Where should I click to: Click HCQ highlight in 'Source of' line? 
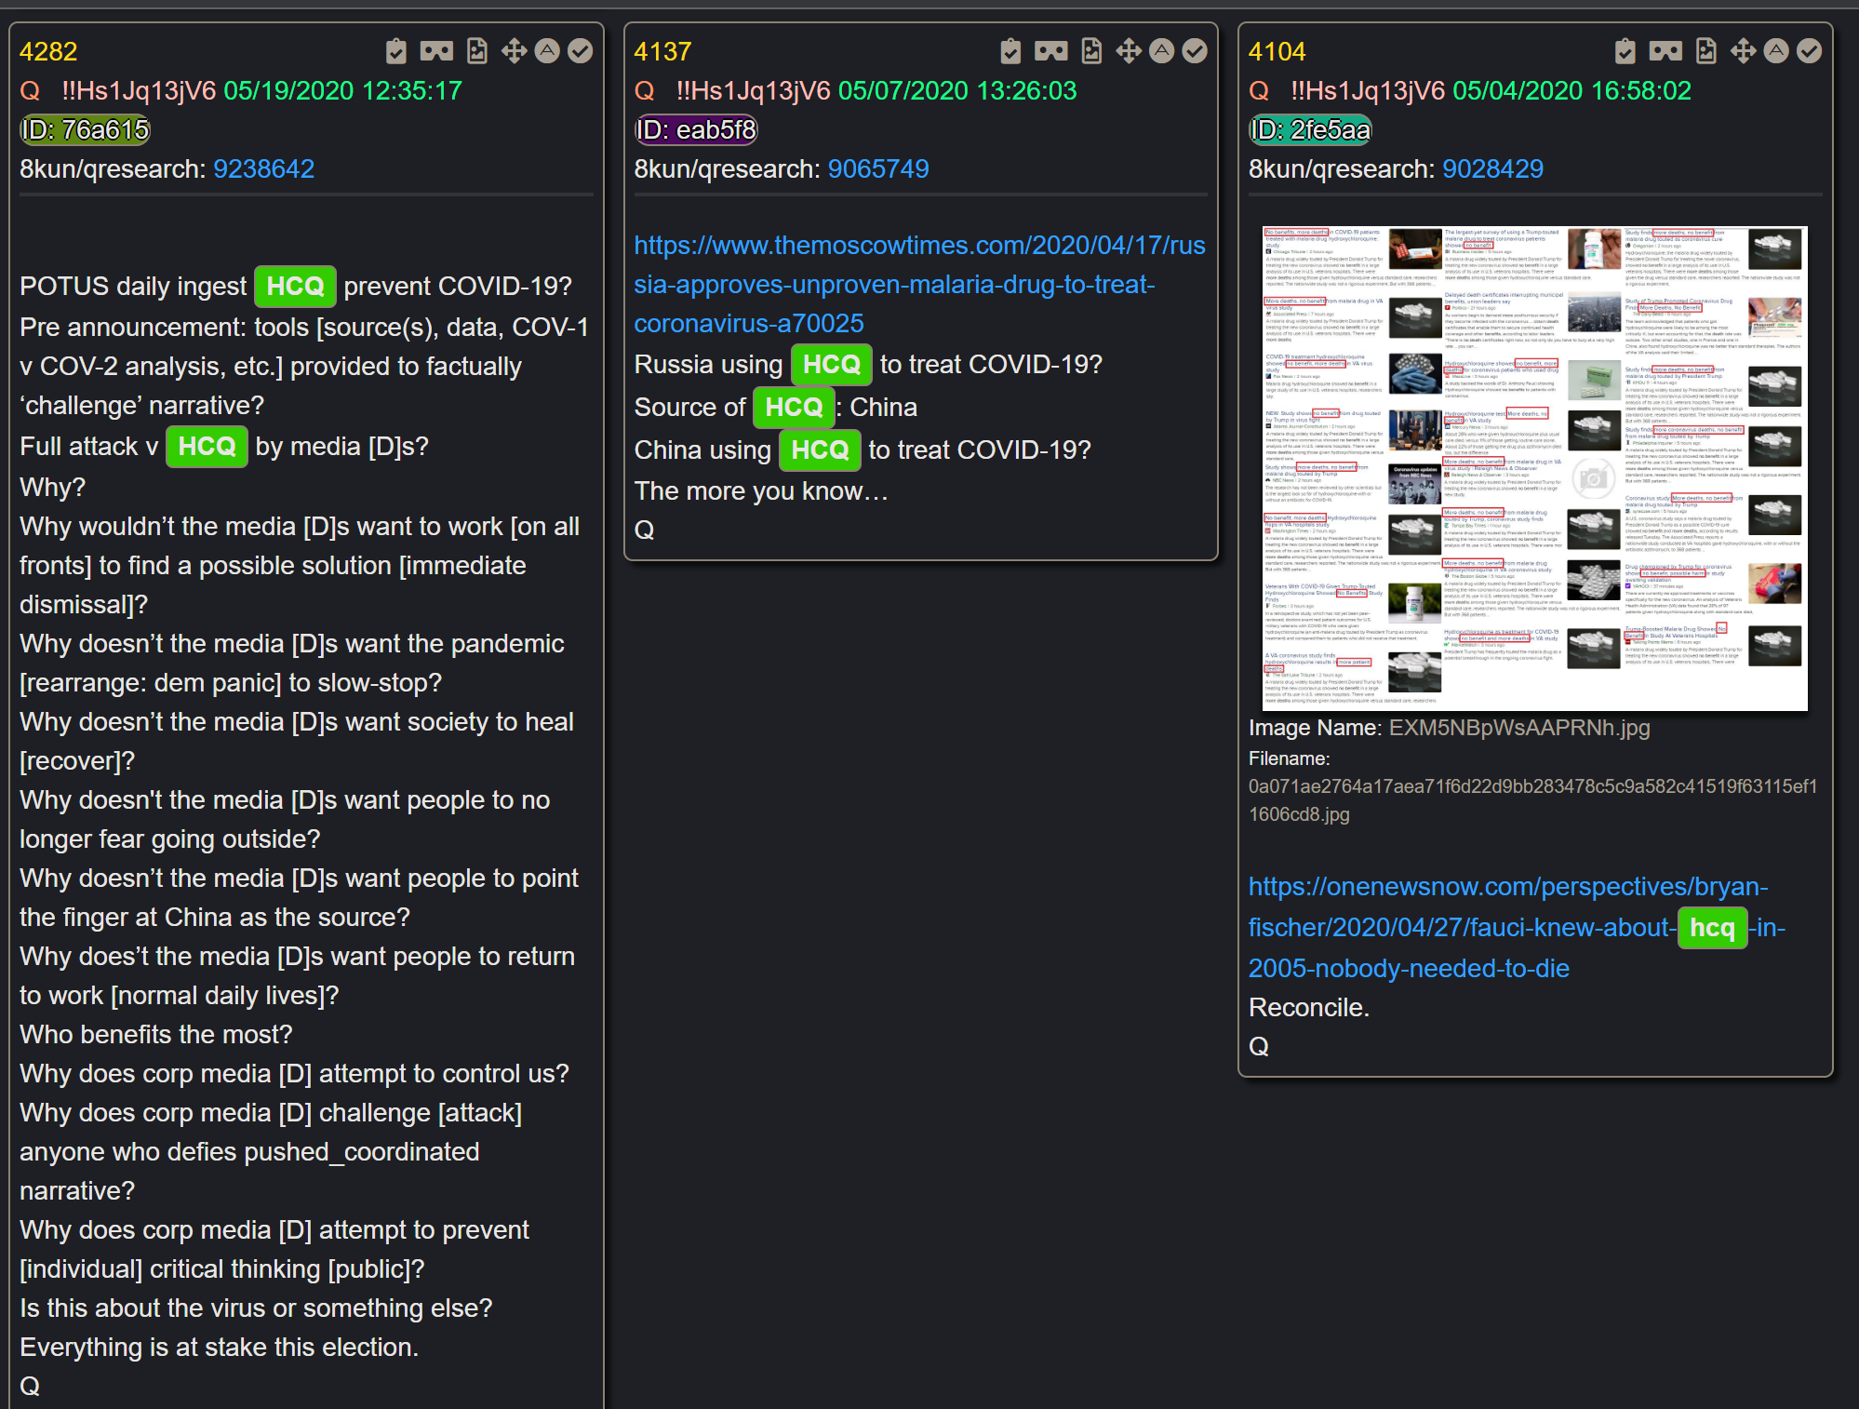coord(794,408)
